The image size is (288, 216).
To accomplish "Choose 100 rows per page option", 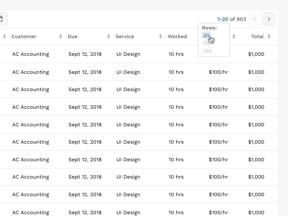I will 207,51.
